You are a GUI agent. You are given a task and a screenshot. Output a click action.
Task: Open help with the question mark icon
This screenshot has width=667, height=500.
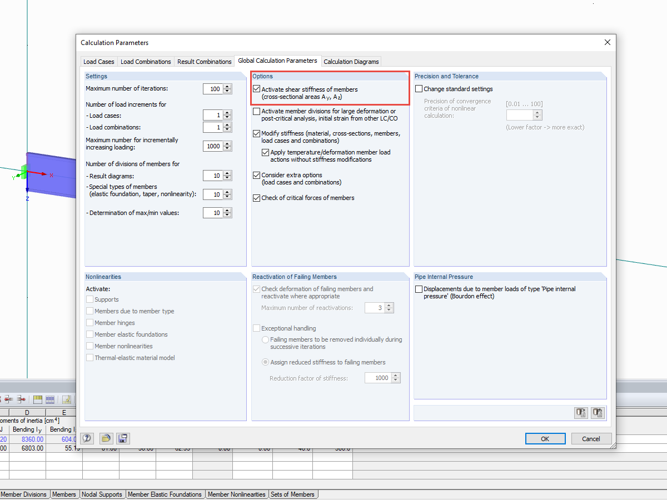87,438
